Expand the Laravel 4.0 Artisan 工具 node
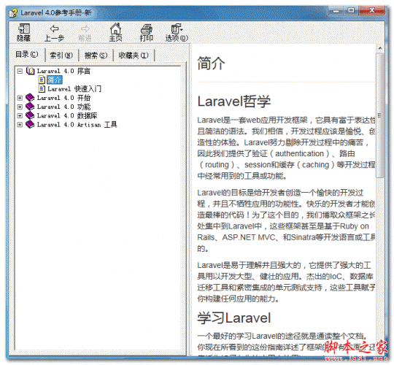 [x=20, y=124]
